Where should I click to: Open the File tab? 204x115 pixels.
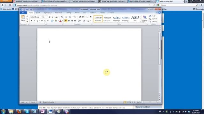(x=23, y=13)
